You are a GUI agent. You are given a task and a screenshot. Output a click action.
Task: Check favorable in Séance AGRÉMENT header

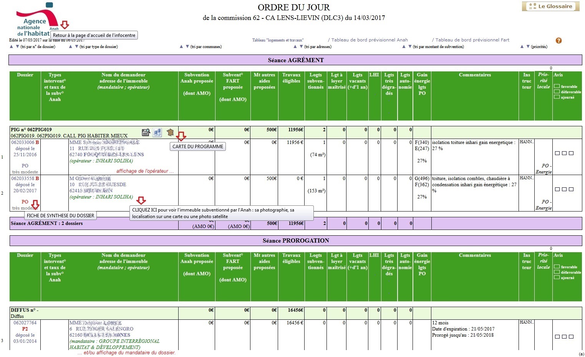tap(557, 86)
